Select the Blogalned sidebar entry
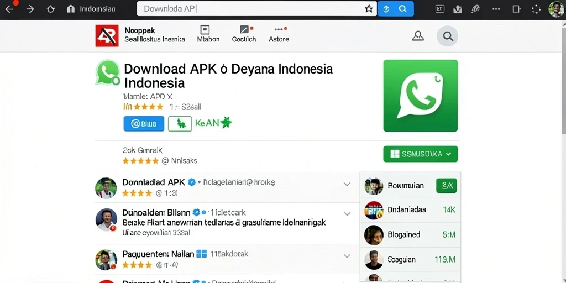 click(x=411, y=234)
